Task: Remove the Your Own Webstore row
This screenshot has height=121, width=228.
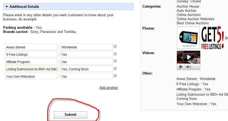Action: tap(115, 76)
